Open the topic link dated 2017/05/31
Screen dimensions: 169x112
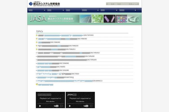81,53
